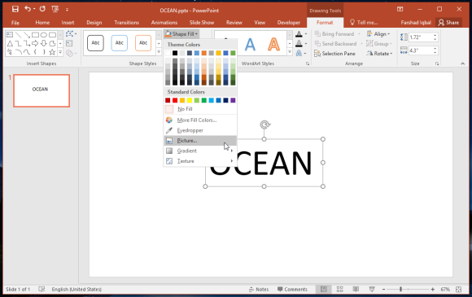Pick the purple standard color swatch
The width and height of the screenshot is (472, 297).
click(233, 100)
